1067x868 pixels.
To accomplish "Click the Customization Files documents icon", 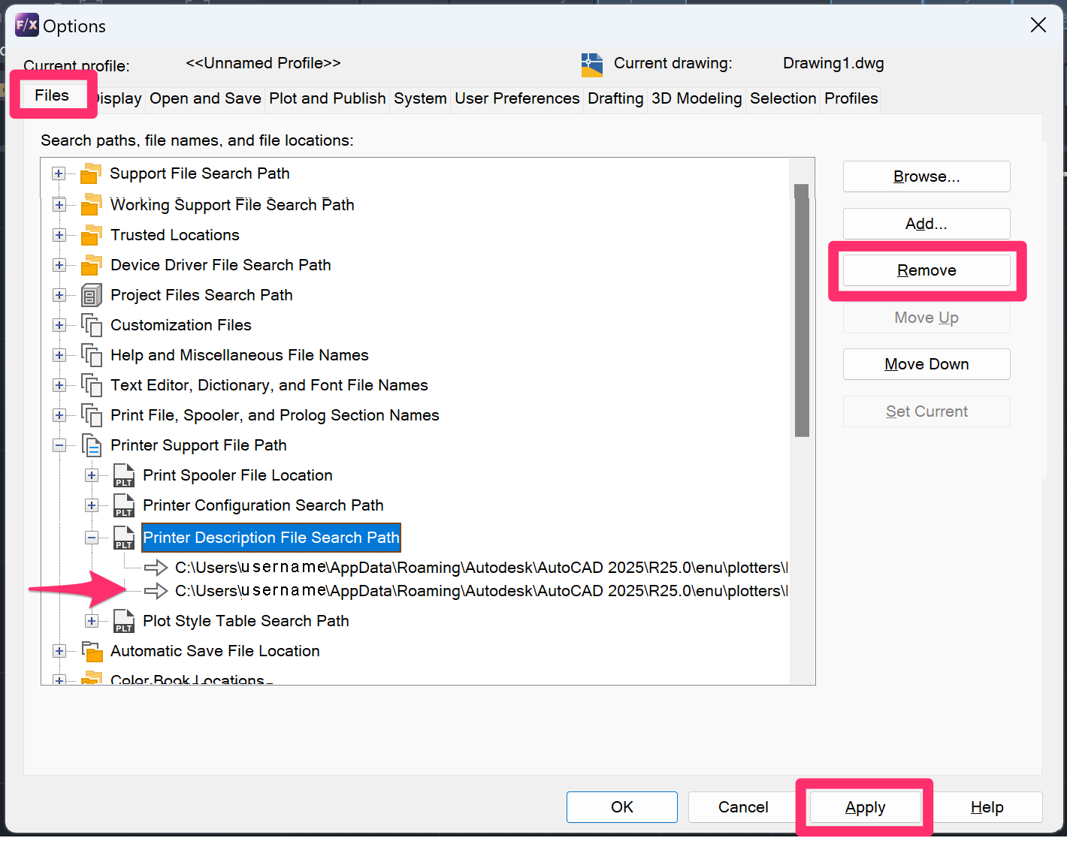I will click(x=91, y=325).
